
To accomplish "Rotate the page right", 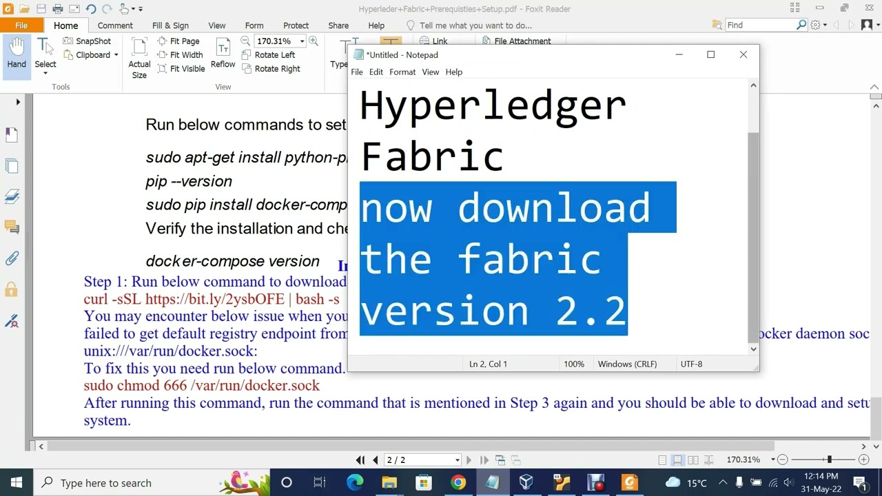I will [271, 69].
